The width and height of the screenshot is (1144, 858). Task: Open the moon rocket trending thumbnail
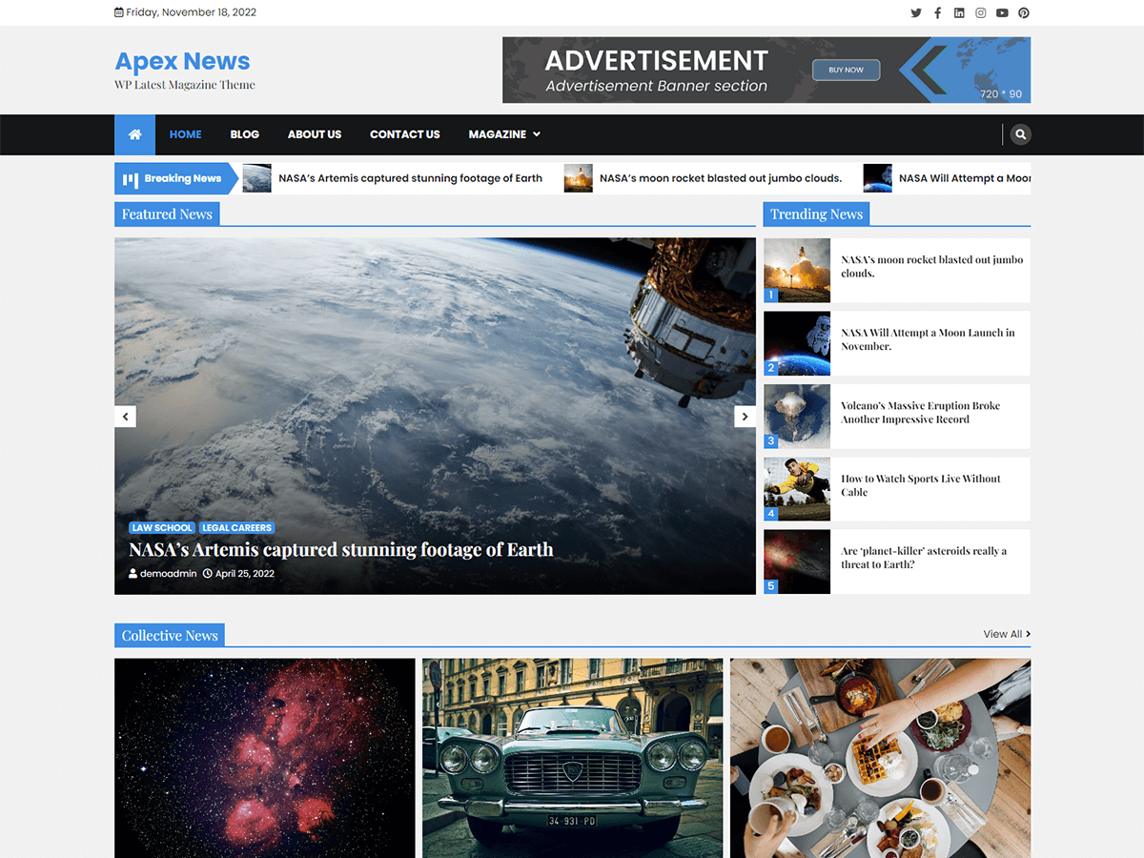tap(796, 270)
